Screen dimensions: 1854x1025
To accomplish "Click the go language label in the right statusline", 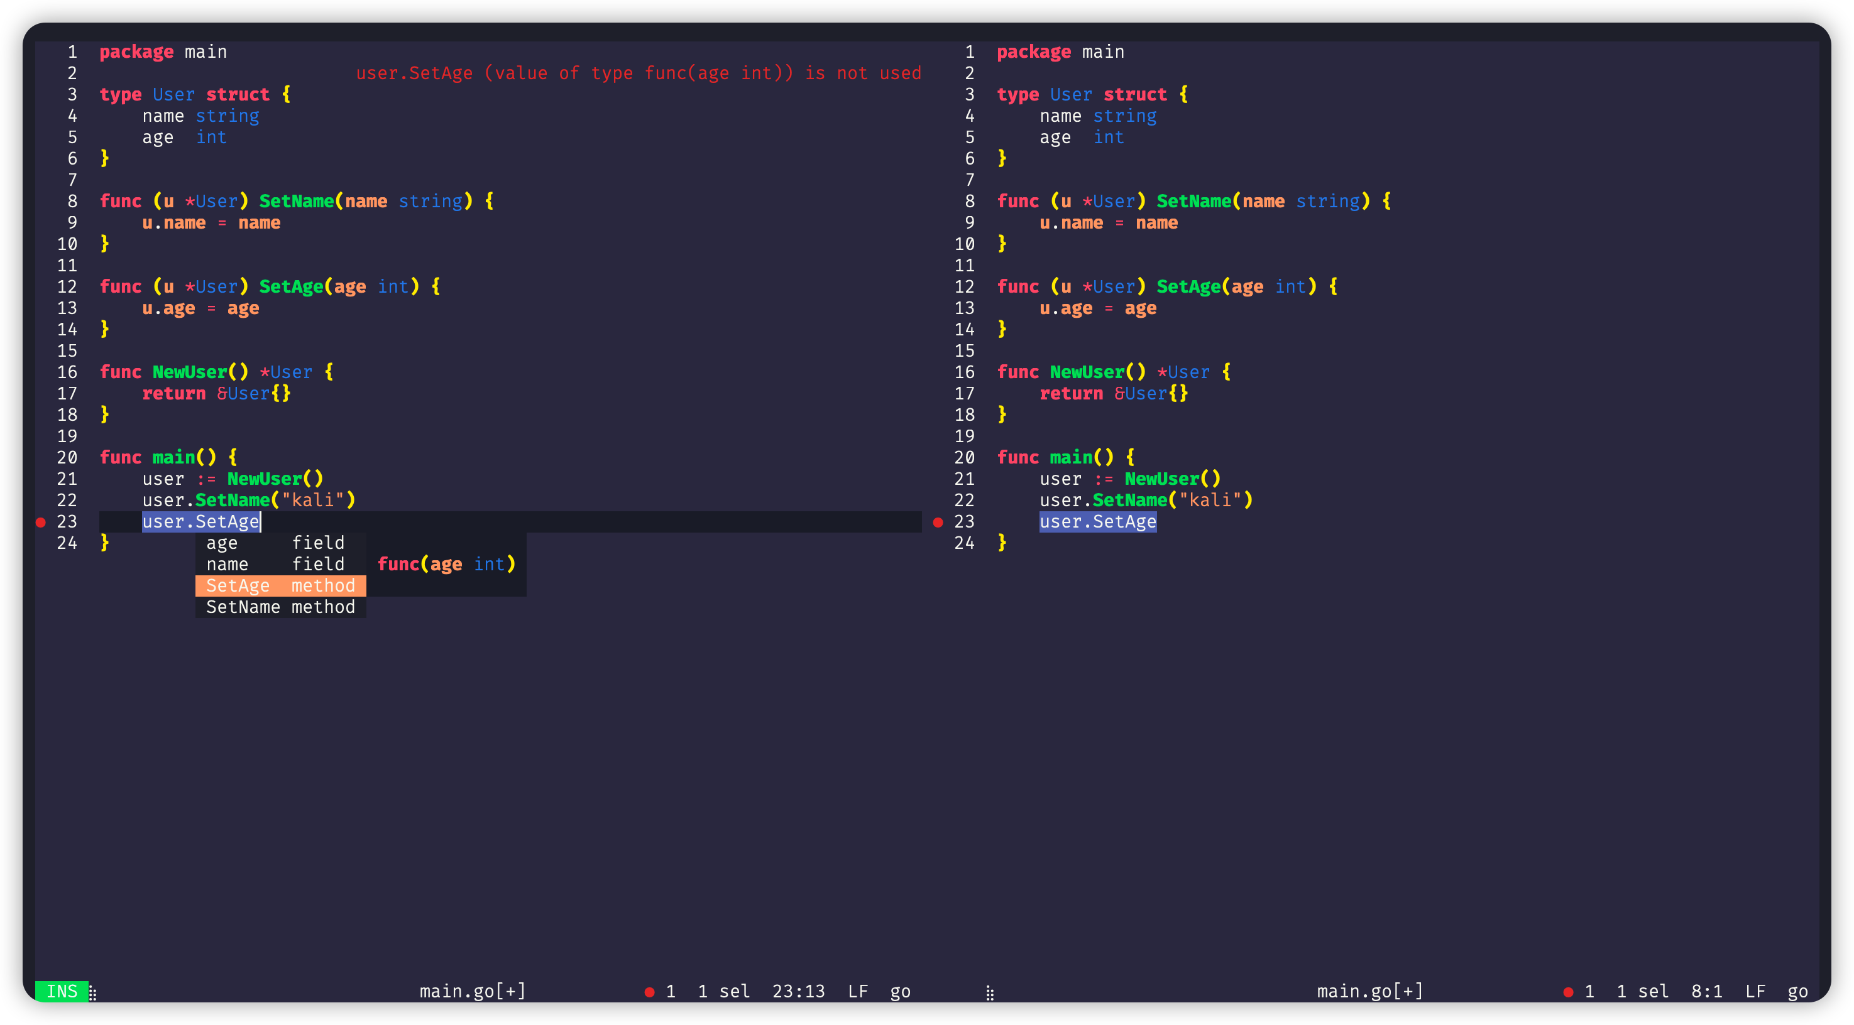I will tap(1797, 991).
